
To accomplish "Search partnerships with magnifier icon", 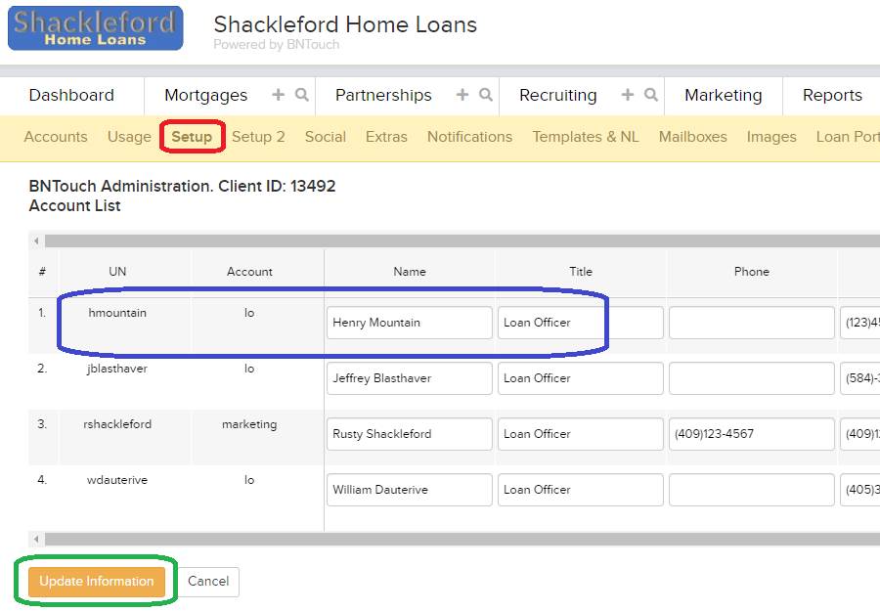I will coord(486,94).
